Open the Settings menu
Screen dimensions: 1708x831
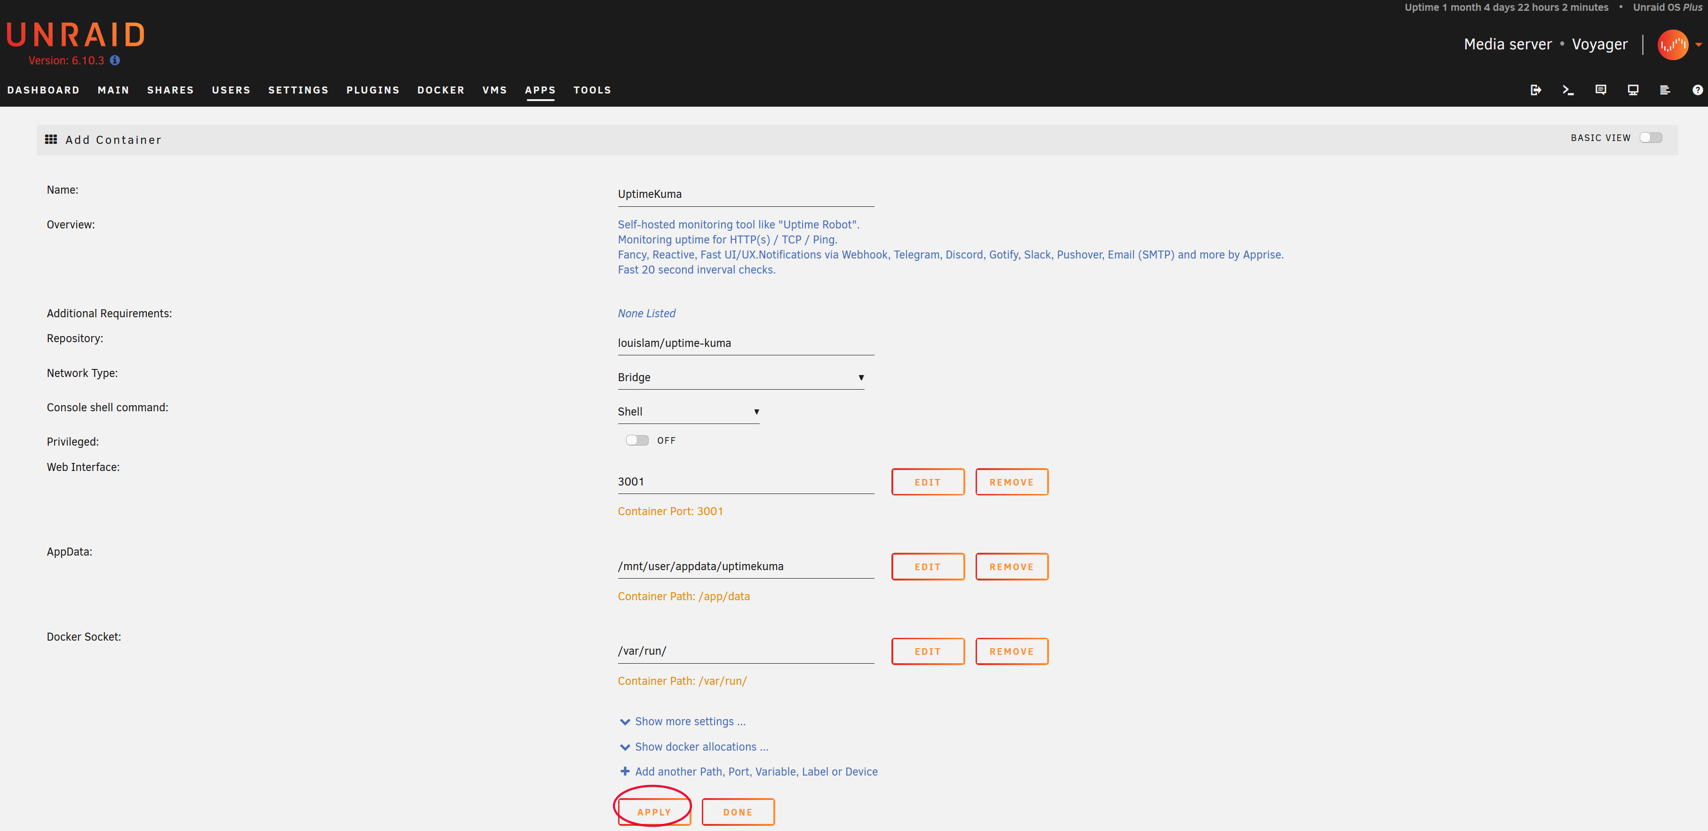click(x=298, y=90)
